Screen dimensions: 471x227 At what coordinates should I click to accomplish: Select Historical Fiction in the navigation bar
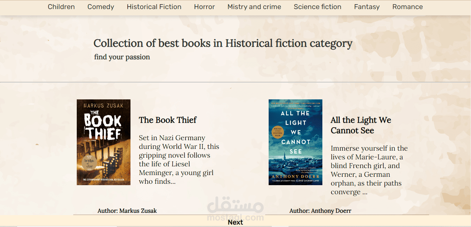(x=154, y=7)
